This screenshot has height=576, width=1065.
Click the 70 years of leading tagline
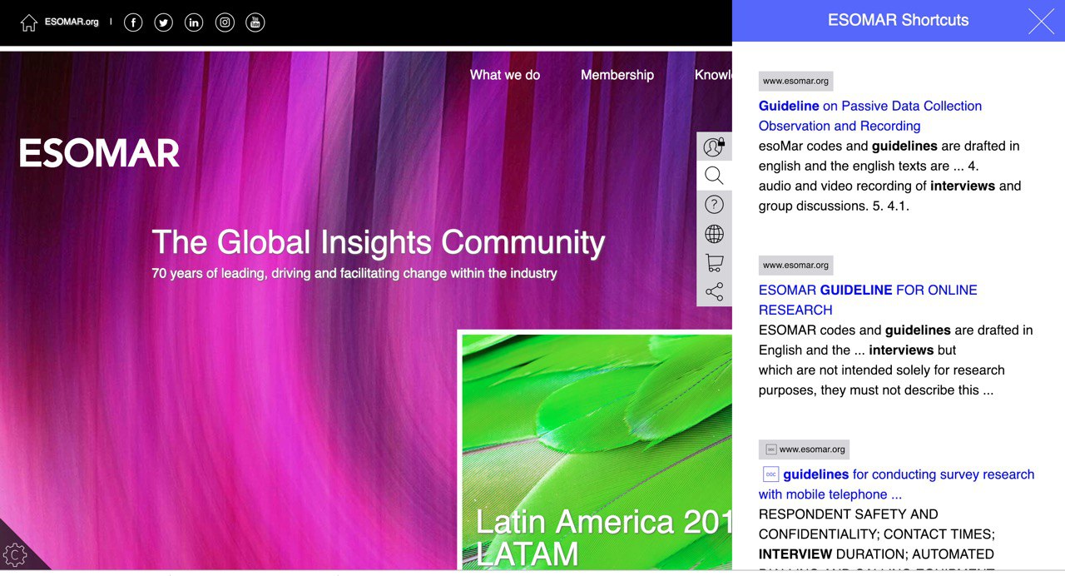354,274
